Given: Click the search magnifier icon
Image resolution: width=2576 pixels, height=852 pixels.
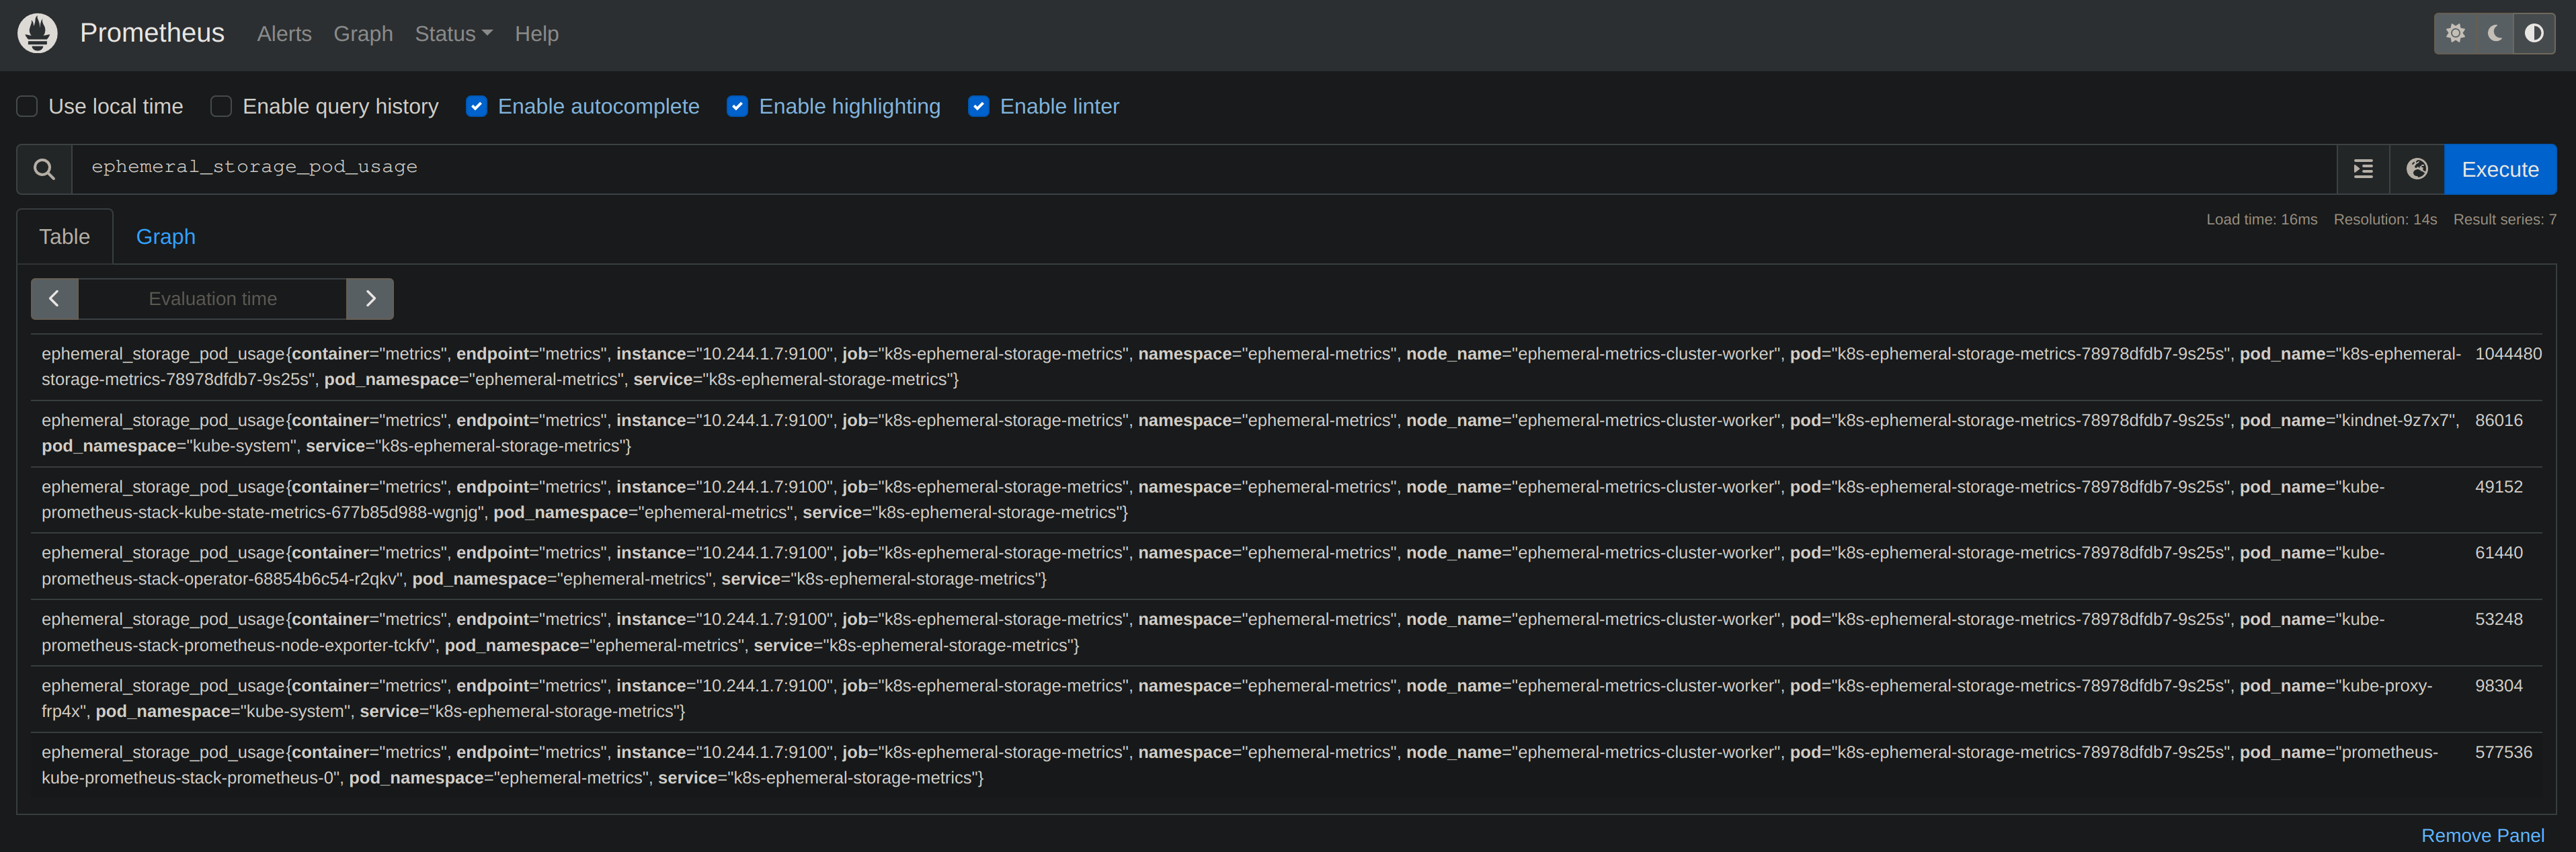Looking at the screenshot, I should pos(44,169).
